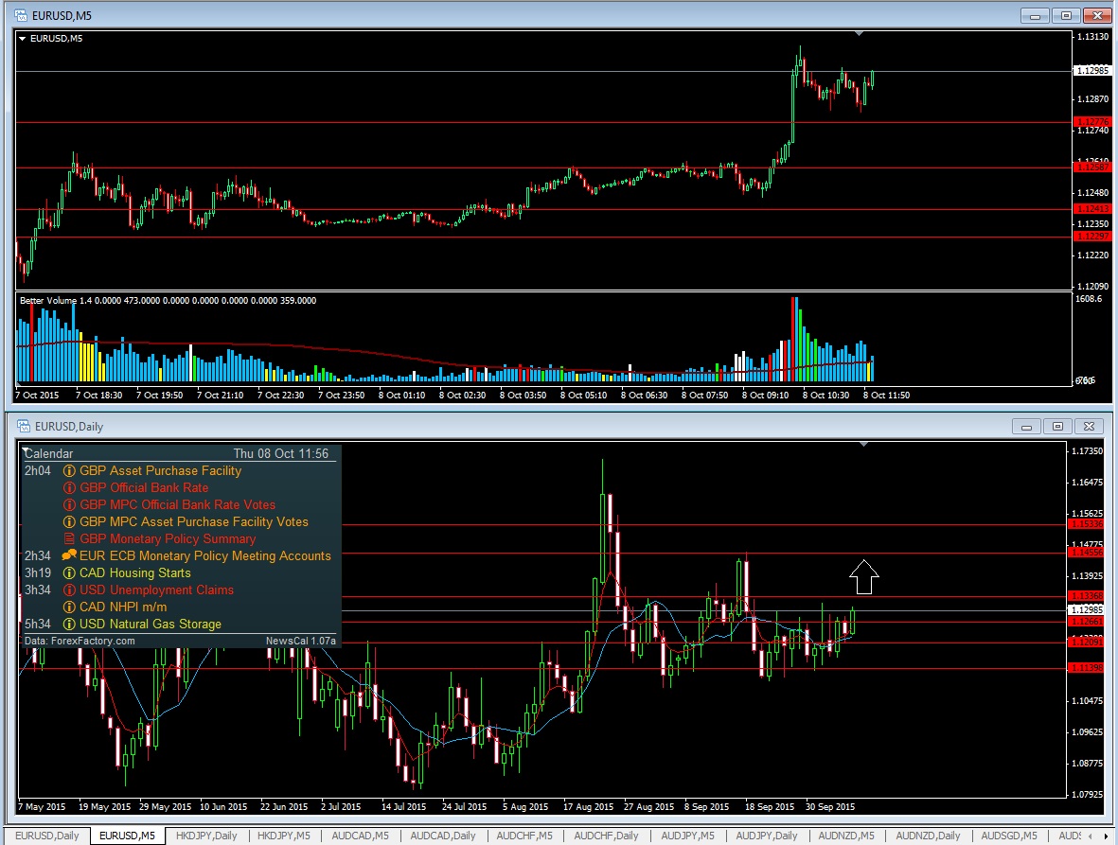This screenshot has height=845, width=1118.
Task: Click the NewsCal 1.07a version label
Action: tap(300, 641)
